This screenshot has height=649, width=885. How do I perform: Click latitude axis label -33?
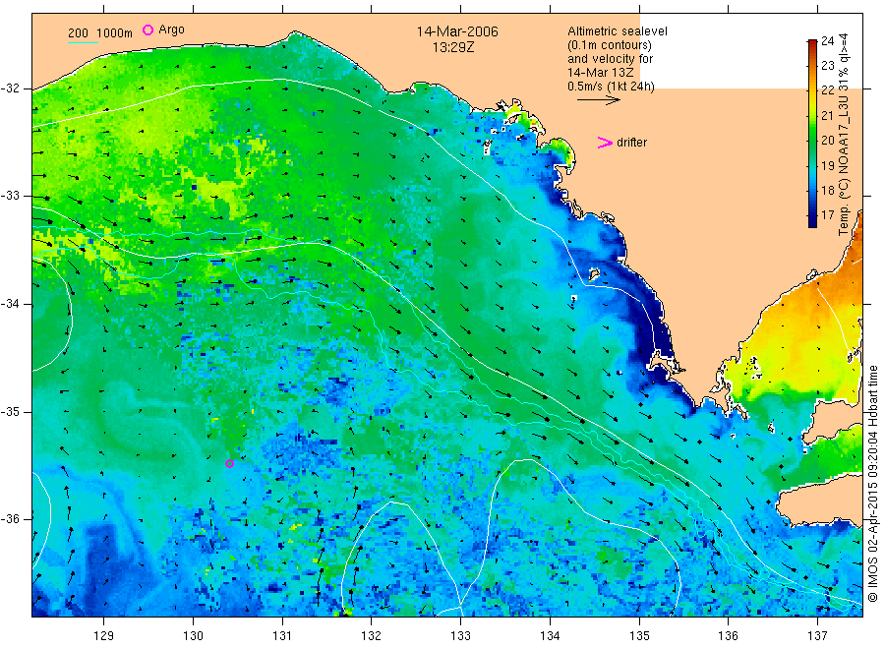(10, 196)
